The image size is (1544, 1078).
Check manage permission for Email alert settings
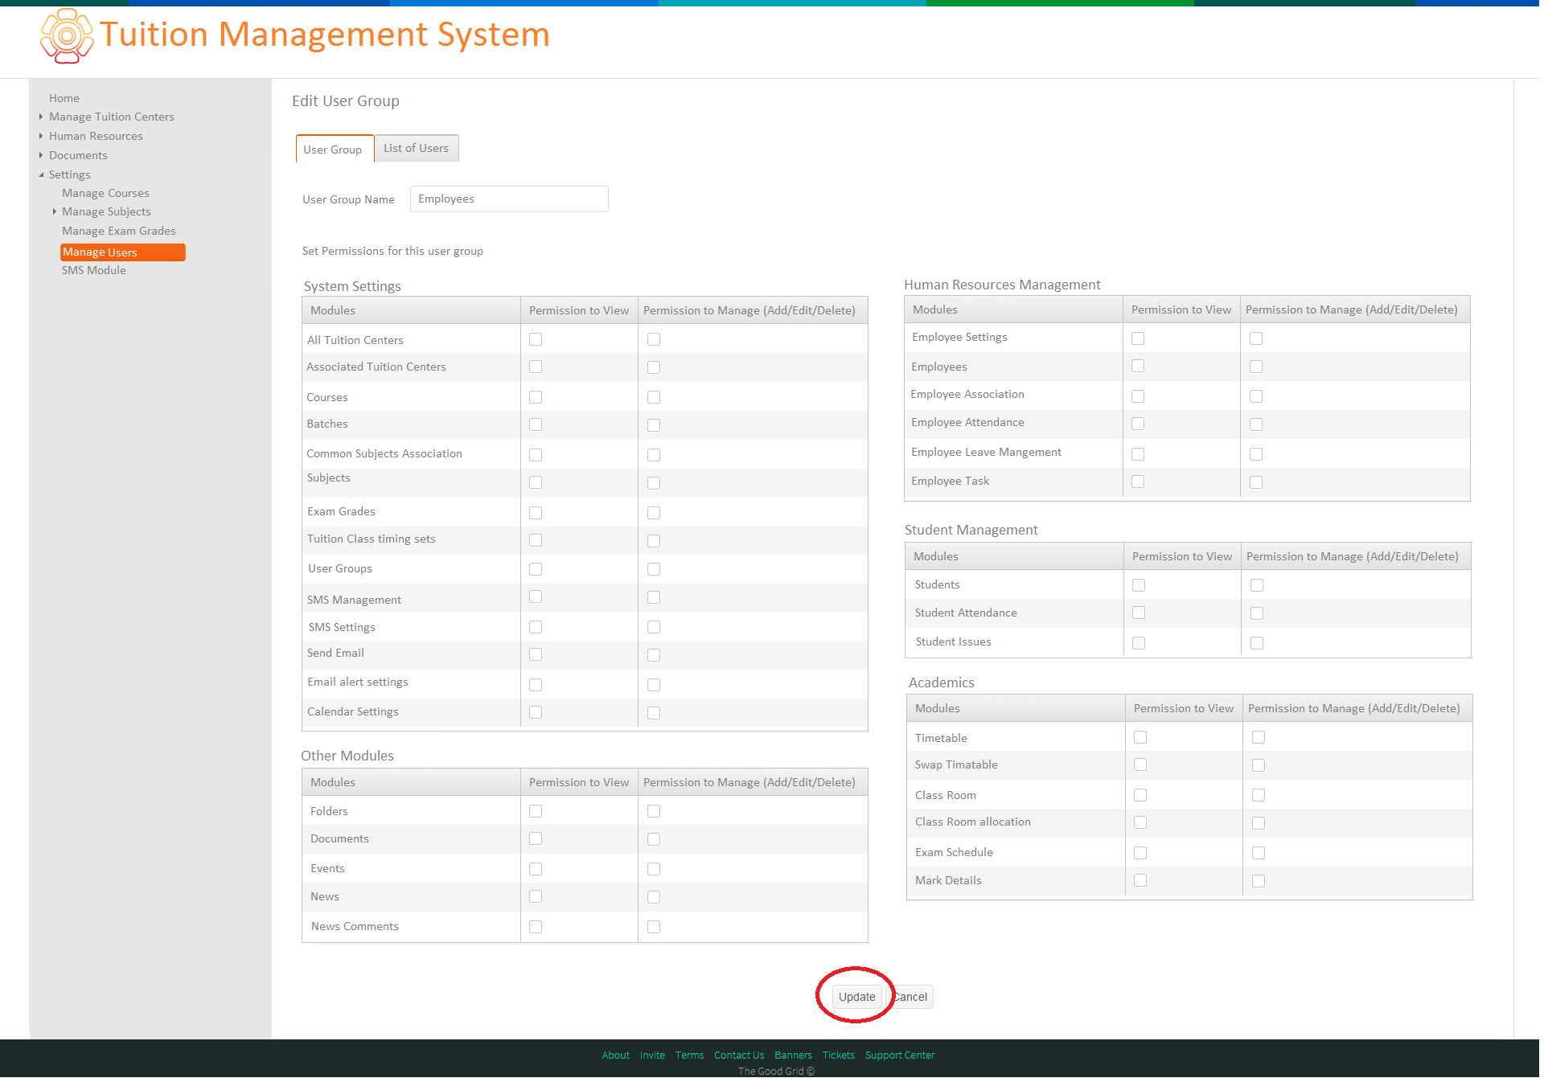654,686
